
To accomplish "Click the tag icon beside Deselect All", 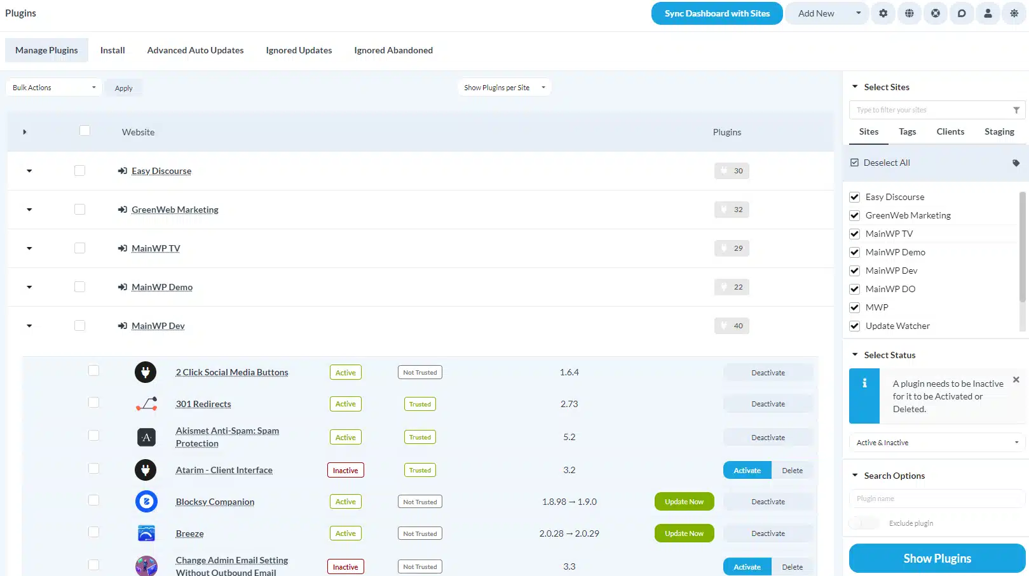I will click(1016, 163).
